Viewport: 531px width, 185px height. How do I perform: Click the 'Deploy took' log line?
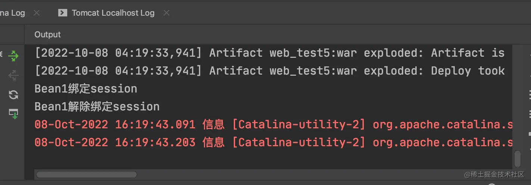269,71
